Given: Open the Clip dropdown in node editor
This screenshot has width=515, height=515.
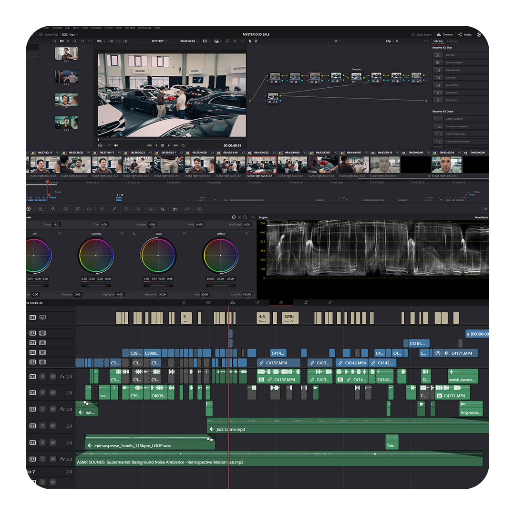Looking at the screenshot, I should pos(390,41).
